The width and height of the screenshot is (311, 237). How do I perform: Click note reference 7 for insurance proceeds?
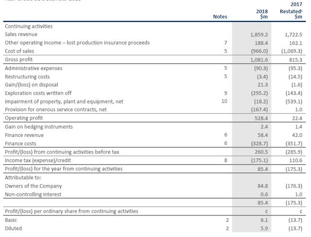point(225,43)
